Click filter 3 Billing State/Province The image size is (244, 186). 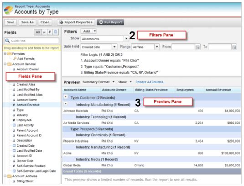(x=119, y=73)
